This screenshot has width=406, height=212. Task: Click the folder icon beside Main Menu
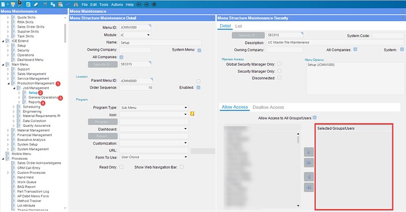click(8, 65)
